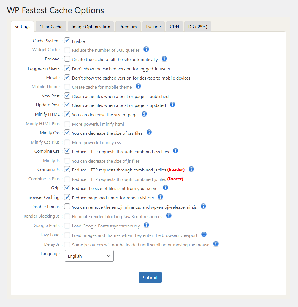Switch to the Clear Cache tab
Screen dimensions: 298x307
pos(51,27)
